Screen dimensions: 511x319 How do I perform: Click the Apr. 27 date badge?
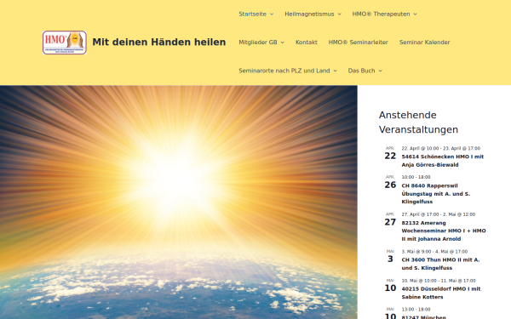point(390,219)
